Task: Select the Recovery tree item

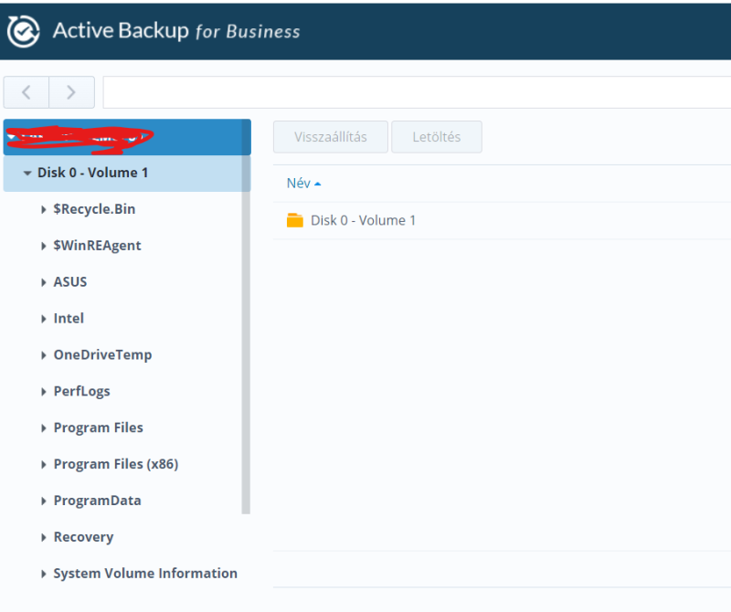Action: [x=83, y=537]
